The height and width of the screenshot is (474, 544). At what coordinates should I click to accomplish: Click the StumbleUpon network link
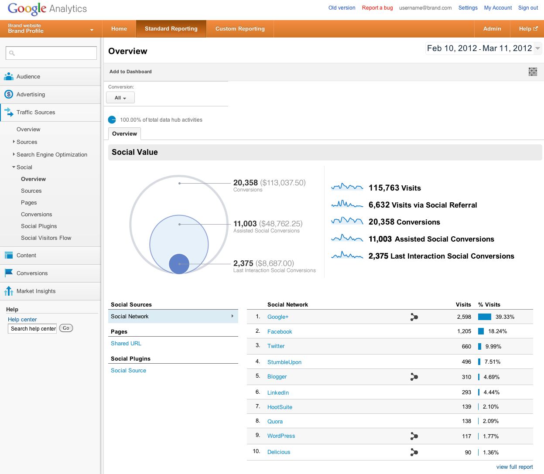284,362
